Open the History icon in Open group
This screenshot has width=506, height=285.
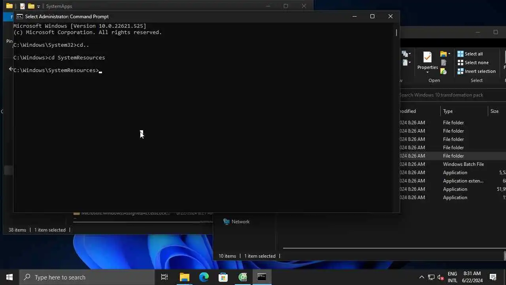coord(444,71)
